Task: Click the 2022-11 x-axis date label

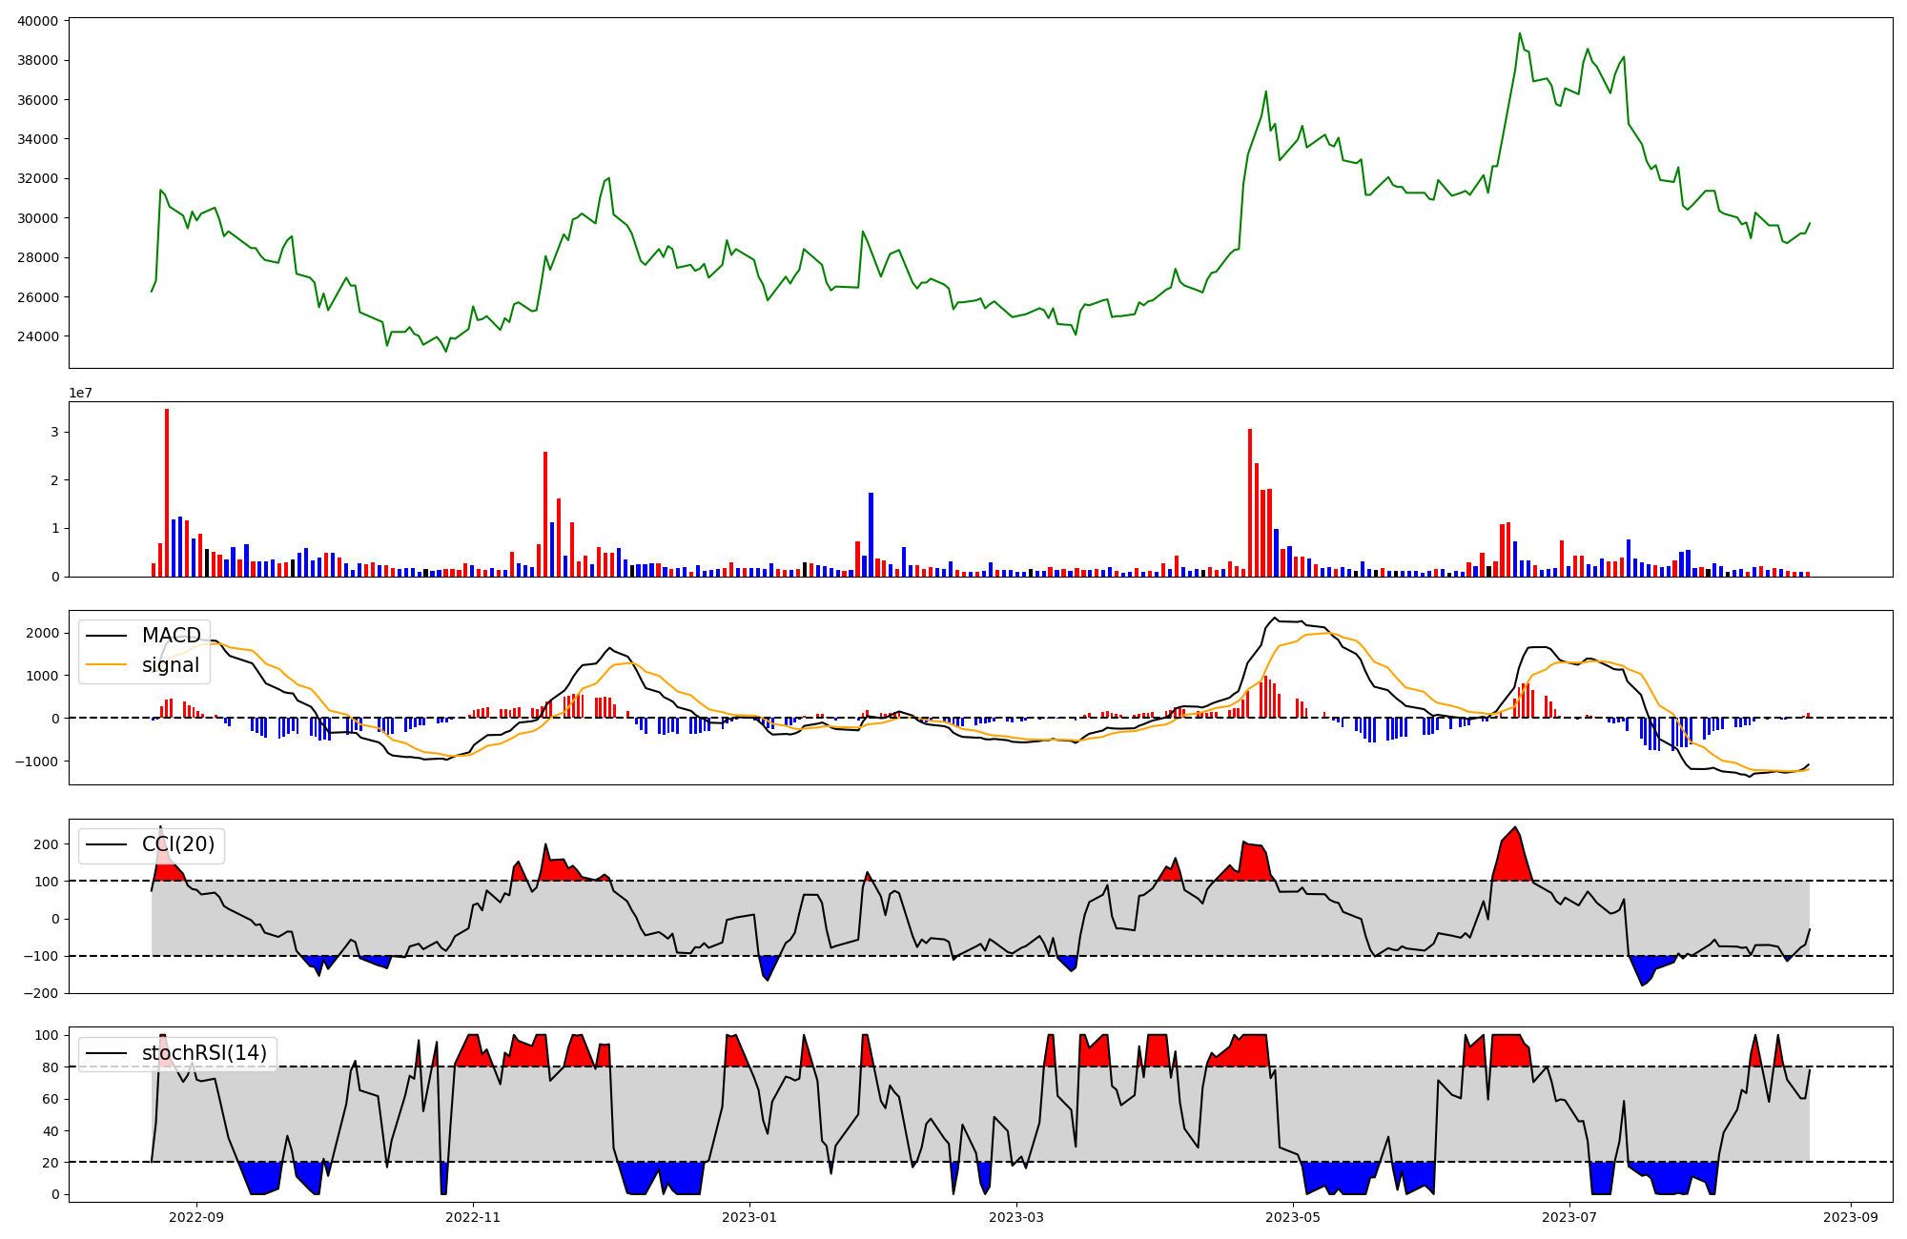Action: click(473, 1217)
